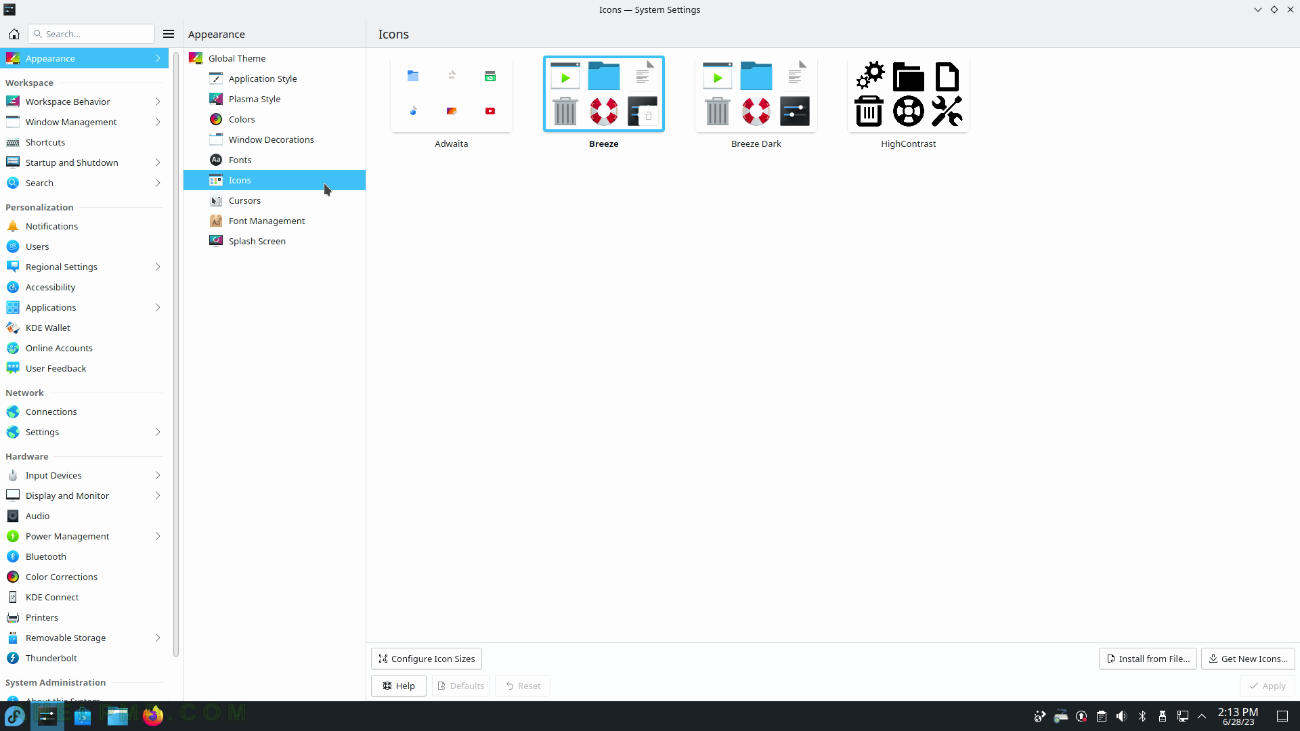Click the home icon in the sidebar header

14,34
